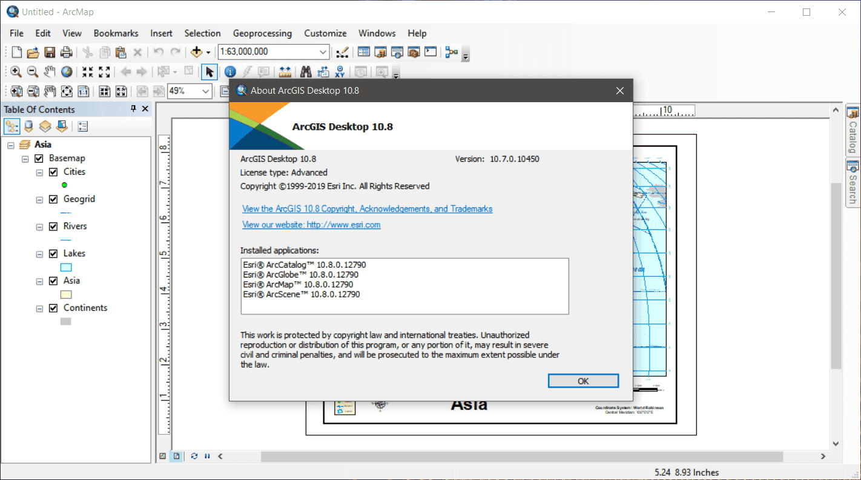List By Visibility in Table Of Contents
The width and height of the screenshot is (861, 480).
(x=45, y=126)
